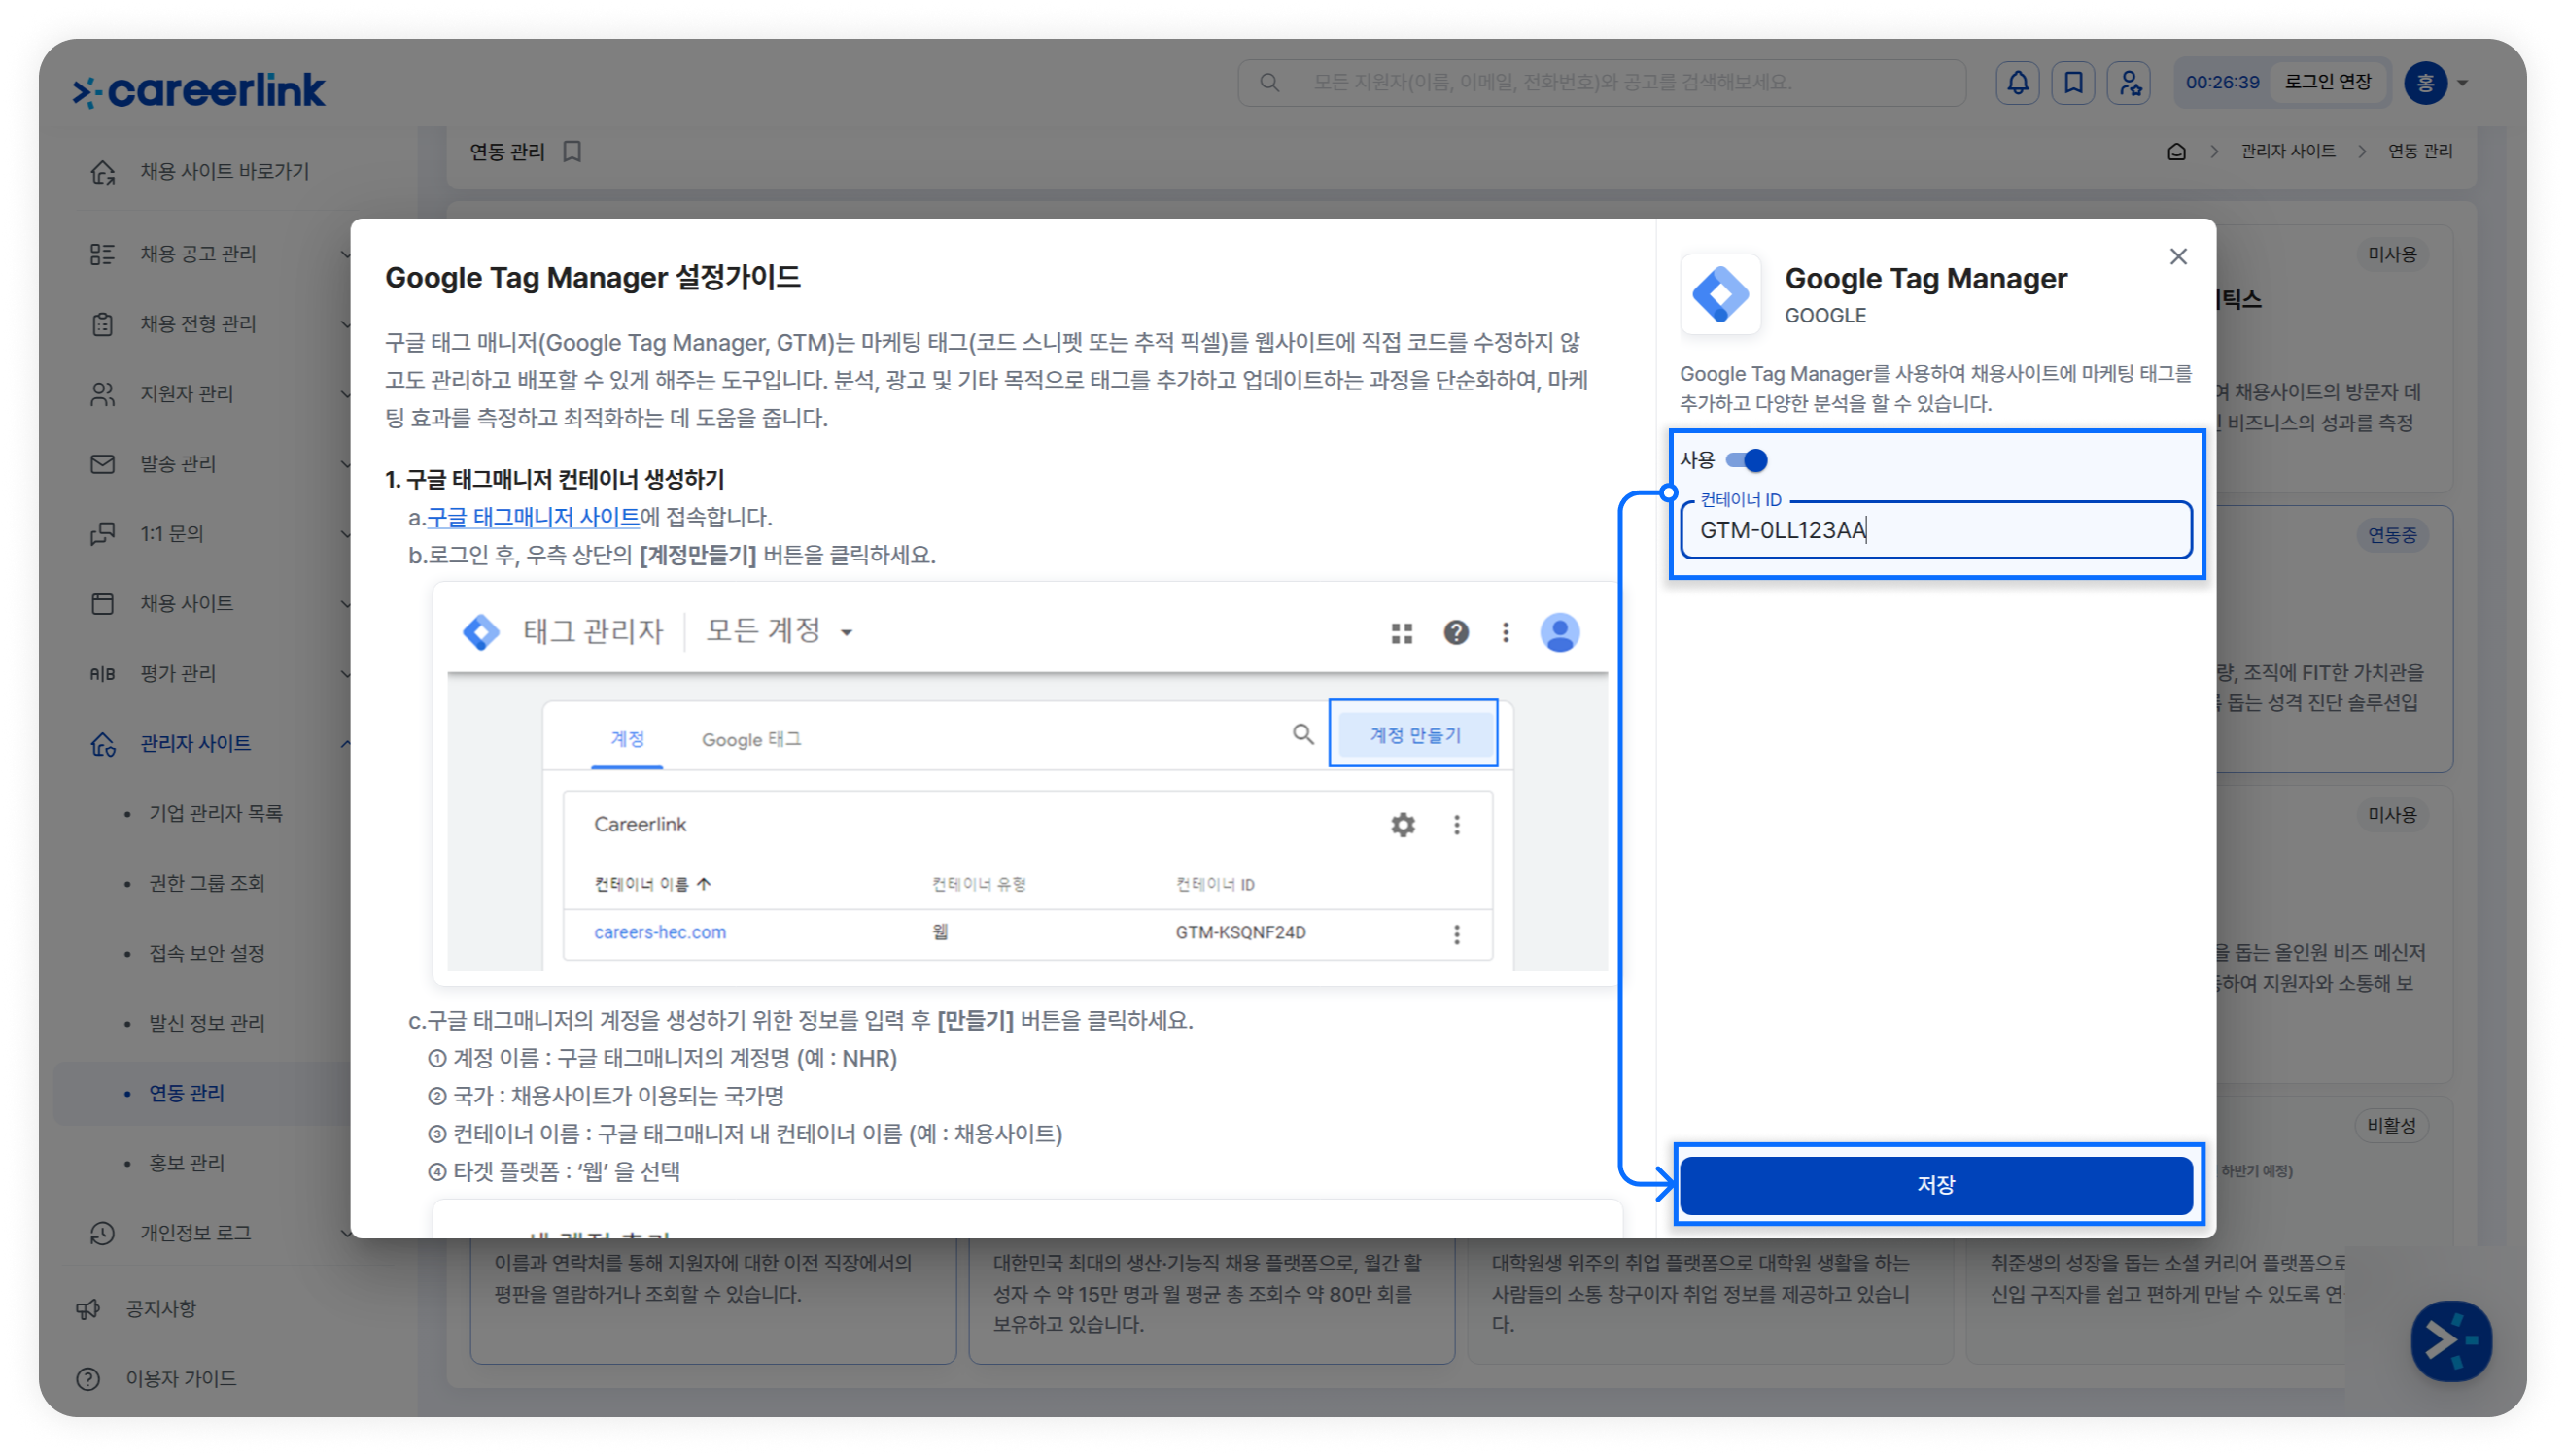This screenshot has width=2566, height=1456.
Task: Click the 공지사항 megaphone icon
Action: coord(88,1309)
